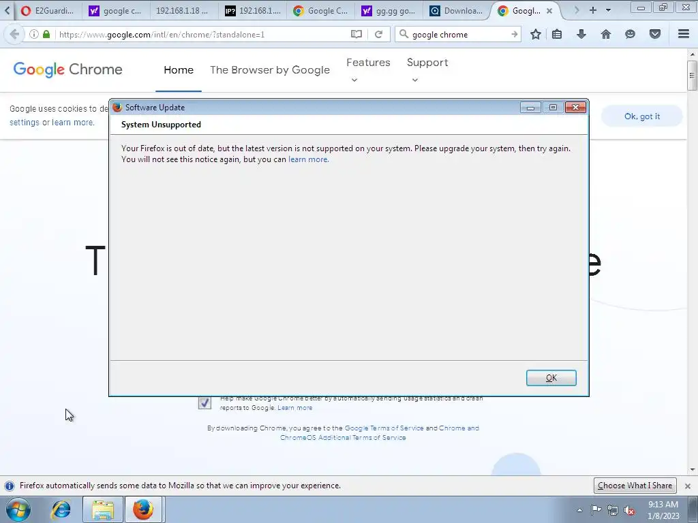
Task: Click the green padlock security icon
Action: click(46, 34)
